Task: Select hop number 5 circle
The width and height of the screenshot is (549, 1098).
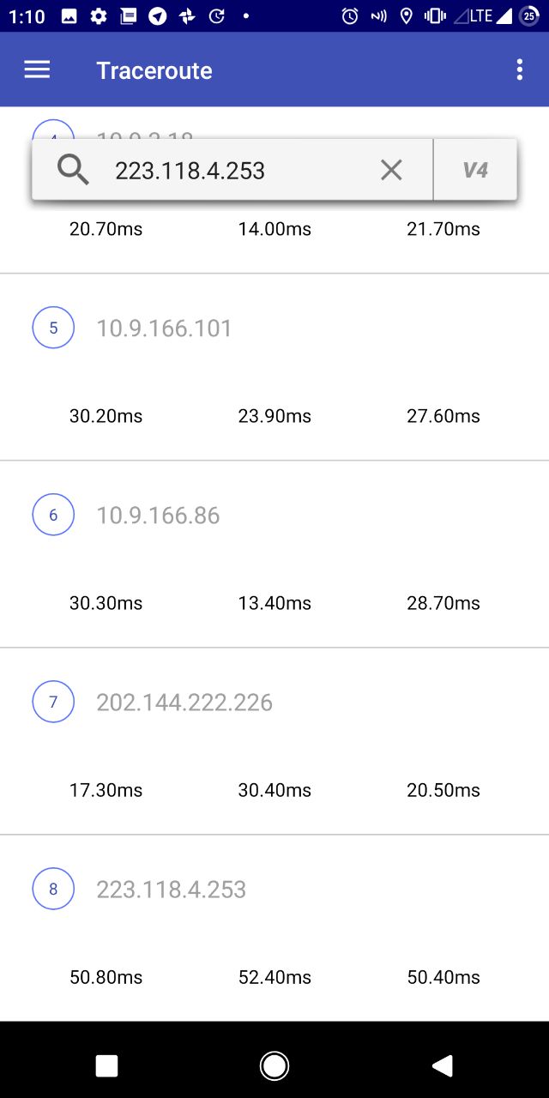Action: (53, 328)
